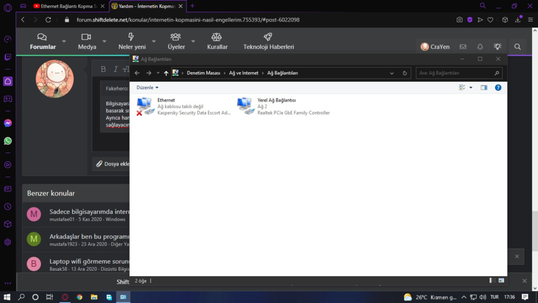Go up one folder level
This screenshot has height=303, width=538.
pos(166,73)
